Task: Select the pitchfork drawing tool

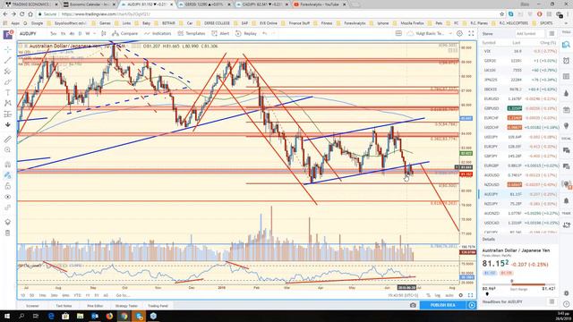Action: point(8,72)
